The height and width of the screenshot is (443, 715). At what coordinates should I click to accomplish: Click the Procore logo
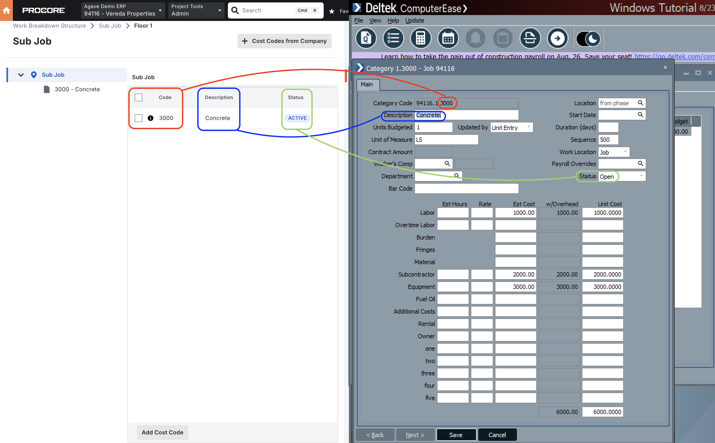43,10
